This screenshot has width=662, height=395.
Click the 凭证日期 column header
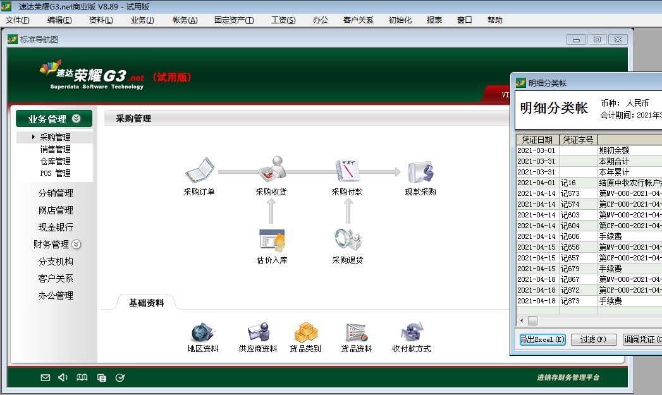click(x=537, y=140)
